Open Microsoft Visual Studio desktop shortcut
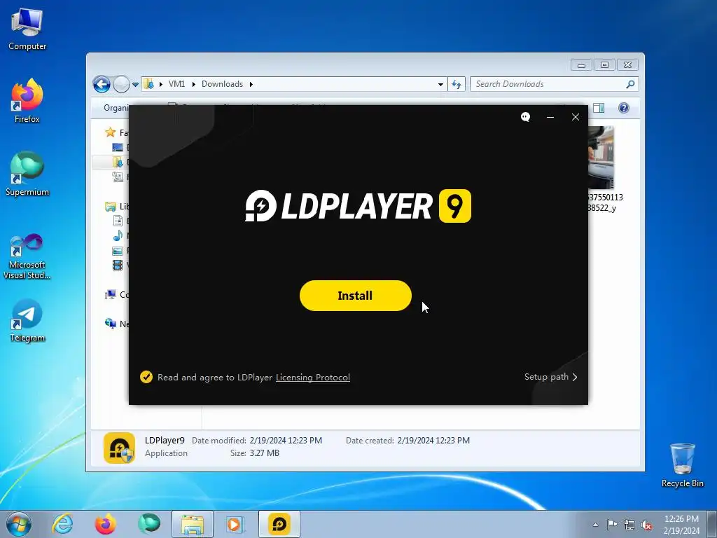 click(x=27, y=256)
